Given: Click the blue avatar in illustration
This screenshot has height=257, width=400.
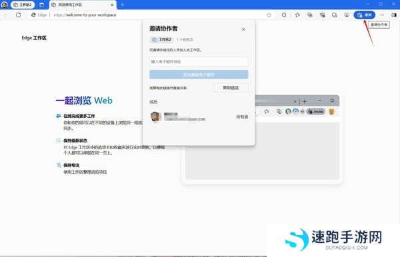Looking at the screenshot, I should (x=295, y=112).
